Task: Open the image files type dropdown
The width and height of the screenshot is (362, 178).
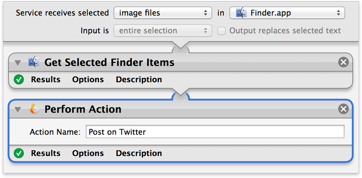Action: tap(163, 13)
